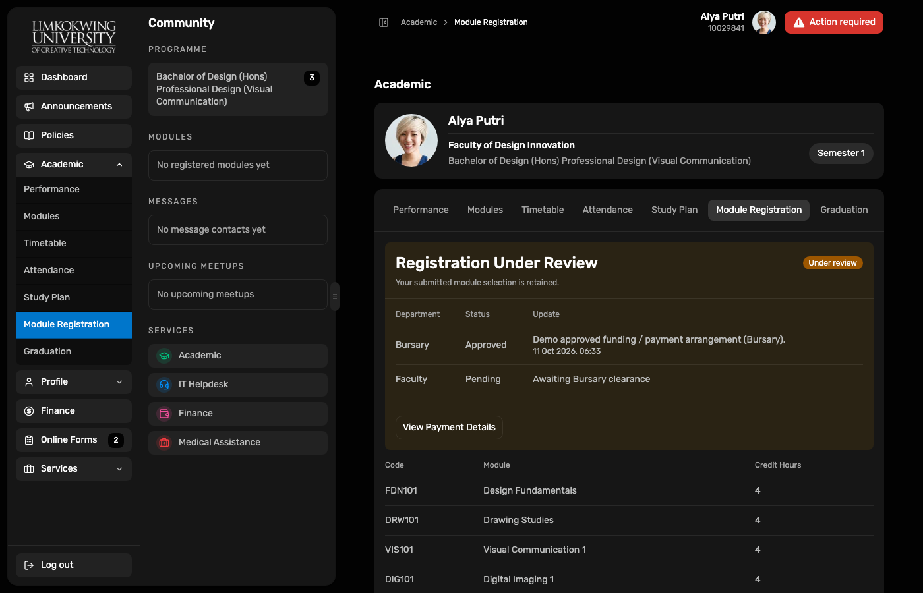This screenshot has width=923, height=593.
Task: Select Module Registration in the sidebar
Action: pos(74,325)
